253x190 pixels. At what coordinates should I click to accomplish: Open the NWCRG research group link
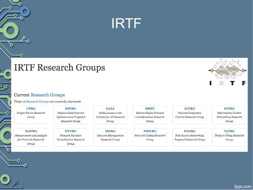pyautogui.click(x=150, y=131)
